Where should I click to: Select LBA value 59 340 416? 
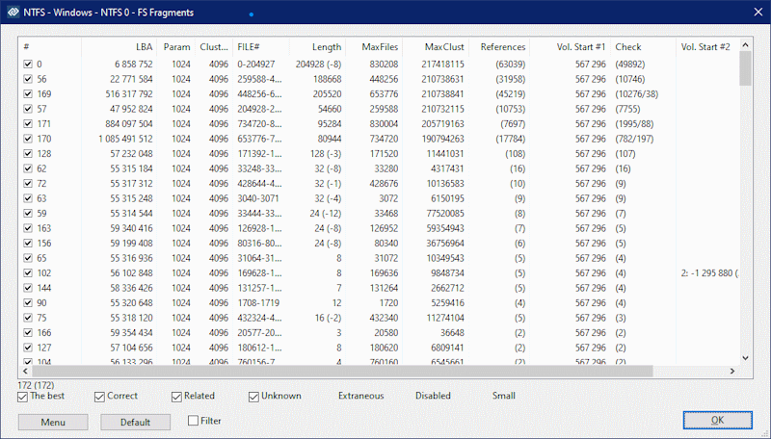[131, 228]
